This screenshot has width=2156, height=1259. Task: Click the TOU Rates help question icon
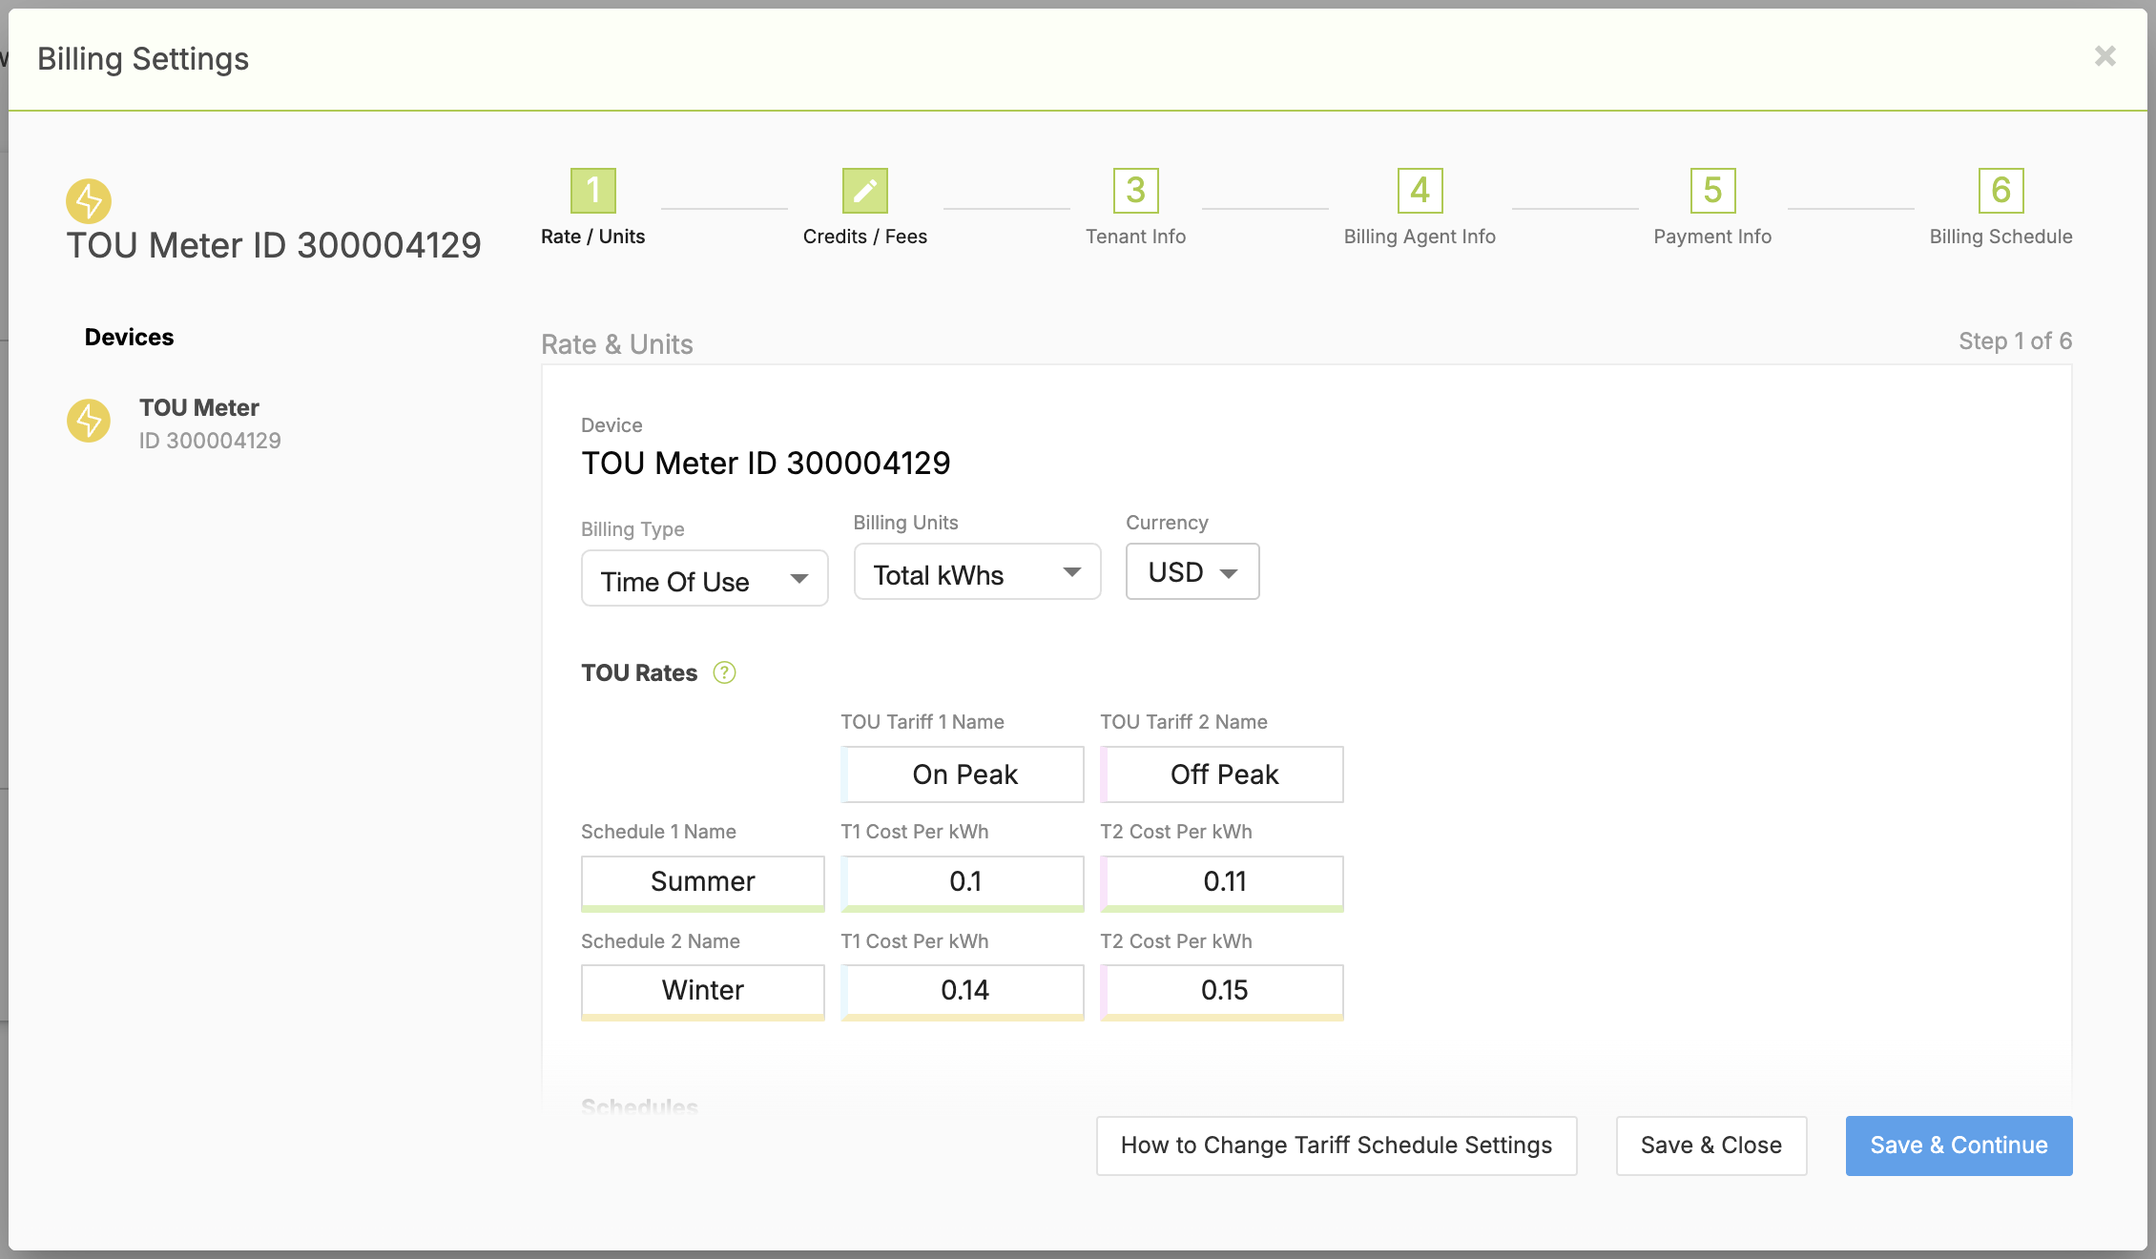tap(724, 673)
